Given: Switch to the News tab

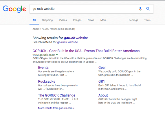Looking at the screenshot, I should click(91, 20).
